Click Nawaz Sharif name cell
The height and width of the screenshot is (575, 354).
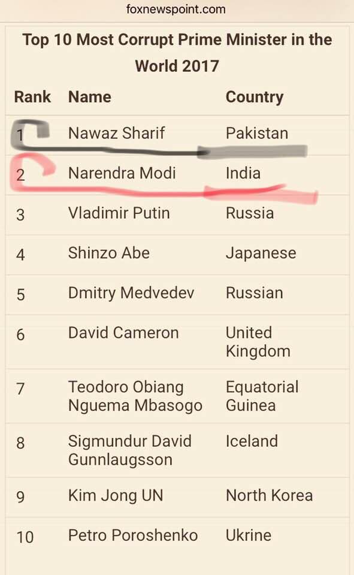(117, 133)
